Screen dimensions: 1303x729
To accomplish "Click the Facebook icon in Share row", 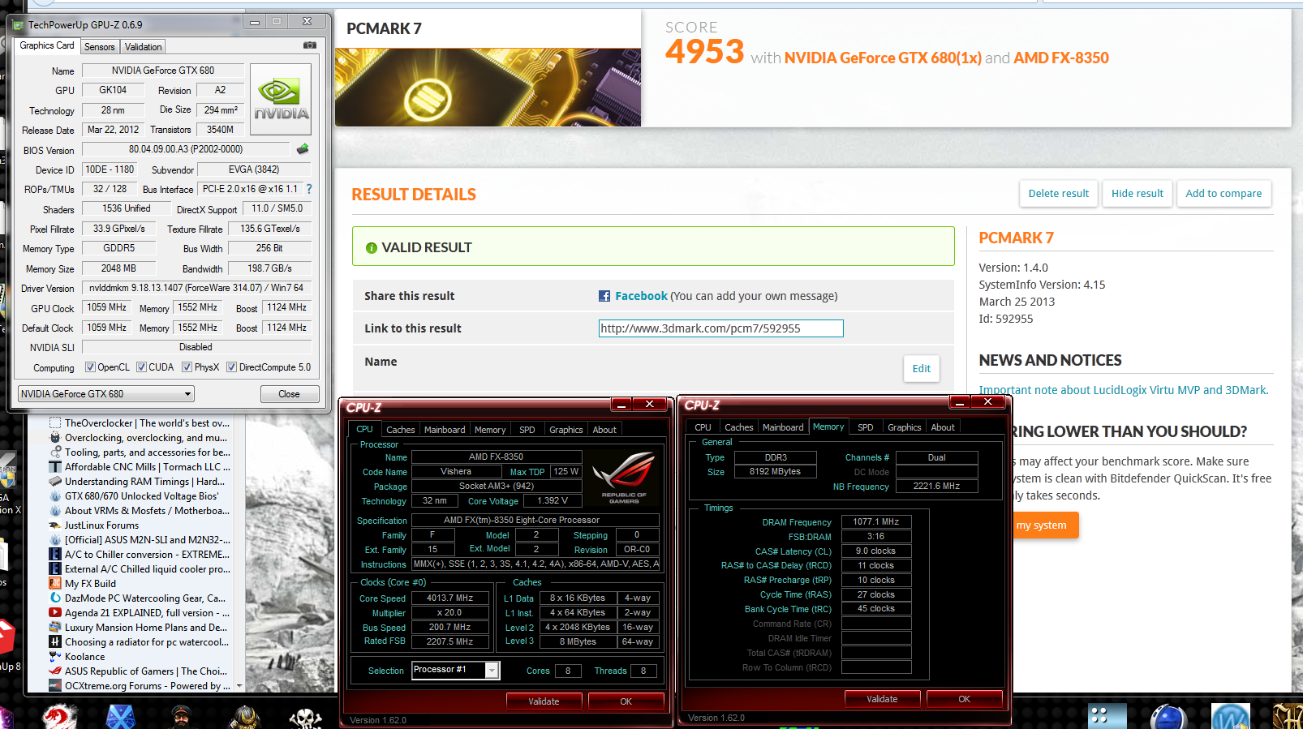I will (604, 296).
